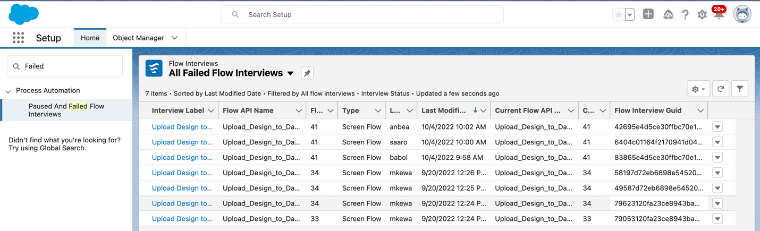Open the Upload Design link in saaro row
The image size is (760, 231).
coord(182,142)
